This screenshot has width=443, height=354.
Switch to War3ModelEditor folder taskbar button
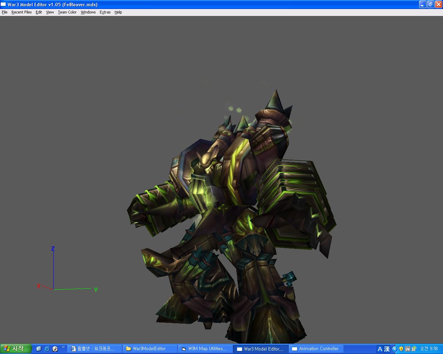coord(150,349)
